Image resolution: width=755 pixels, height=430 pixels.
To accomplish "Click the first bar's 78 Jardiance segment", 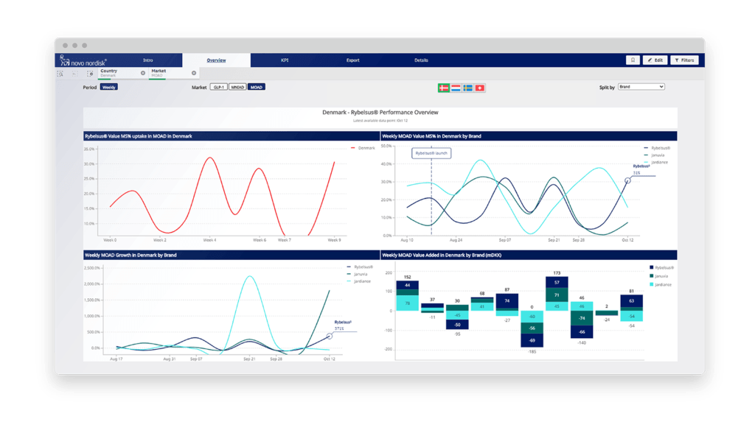I will [407, 303].
